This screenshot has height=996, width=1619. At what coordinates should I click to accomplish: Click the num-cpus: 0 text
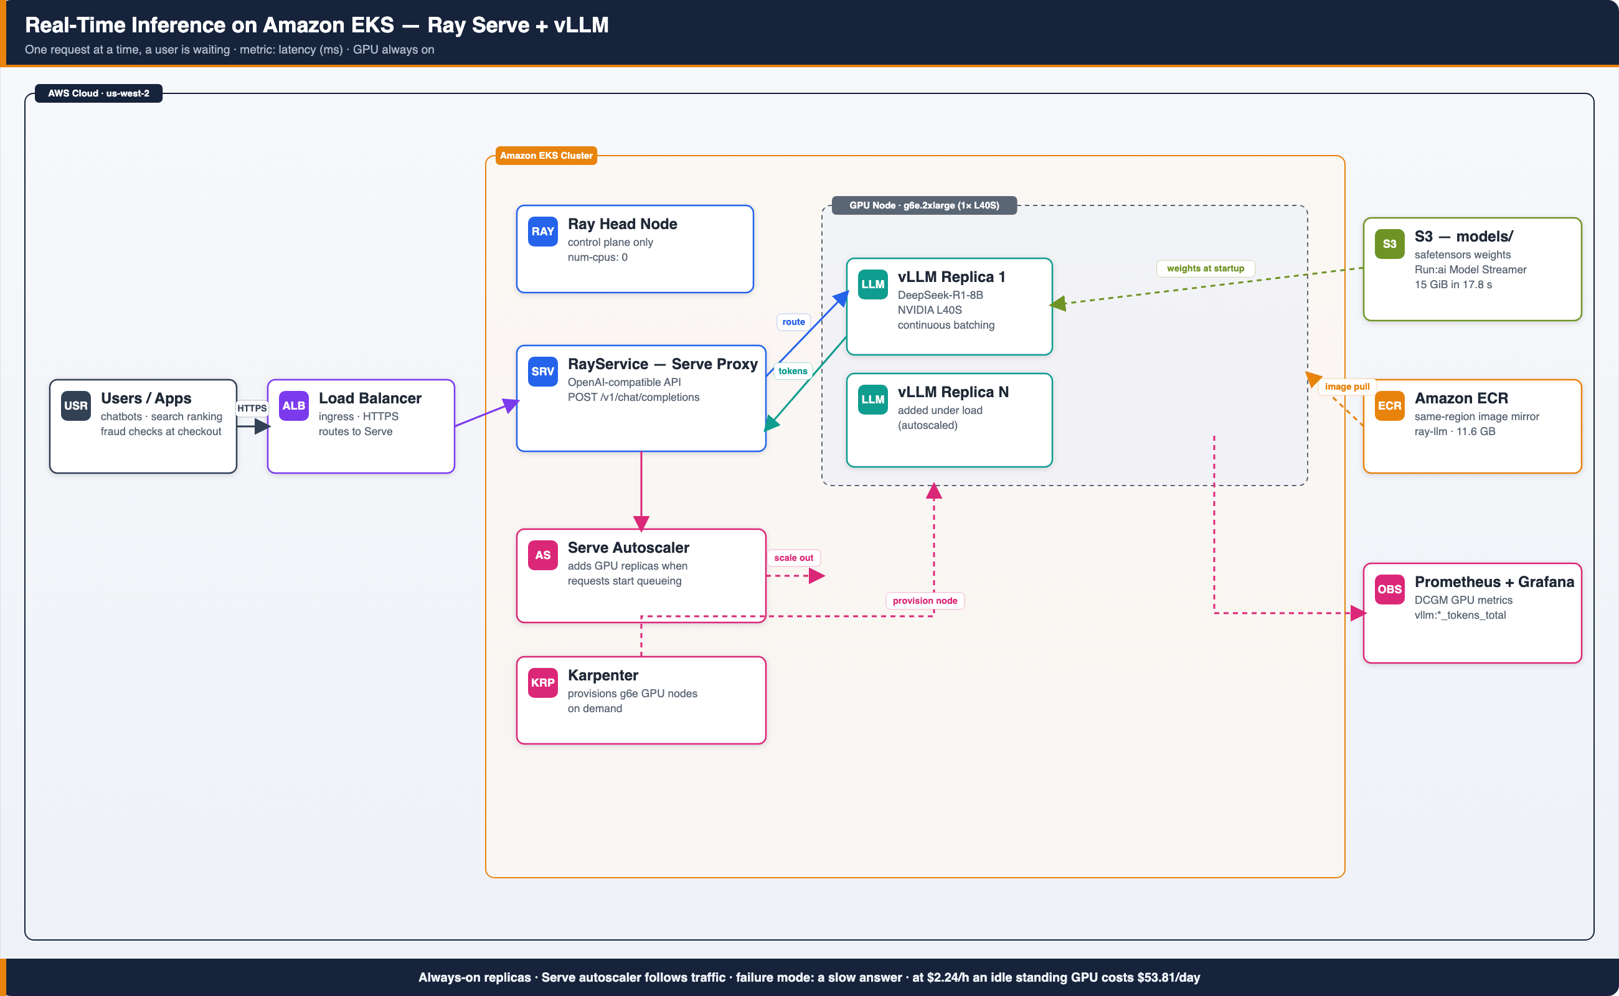tap(597, 257)
